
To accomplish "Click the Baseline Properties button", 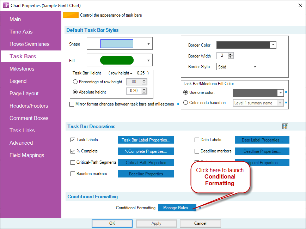I will click(146, 174).
